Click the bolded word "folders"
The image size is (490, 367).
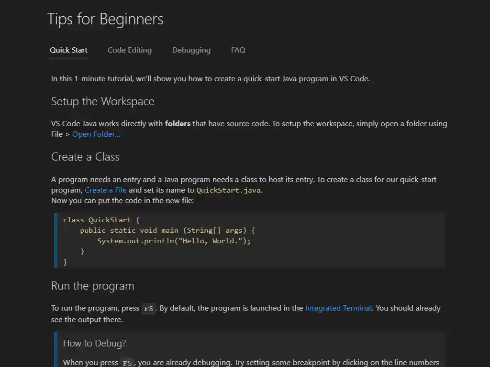[x=178, y=123]
